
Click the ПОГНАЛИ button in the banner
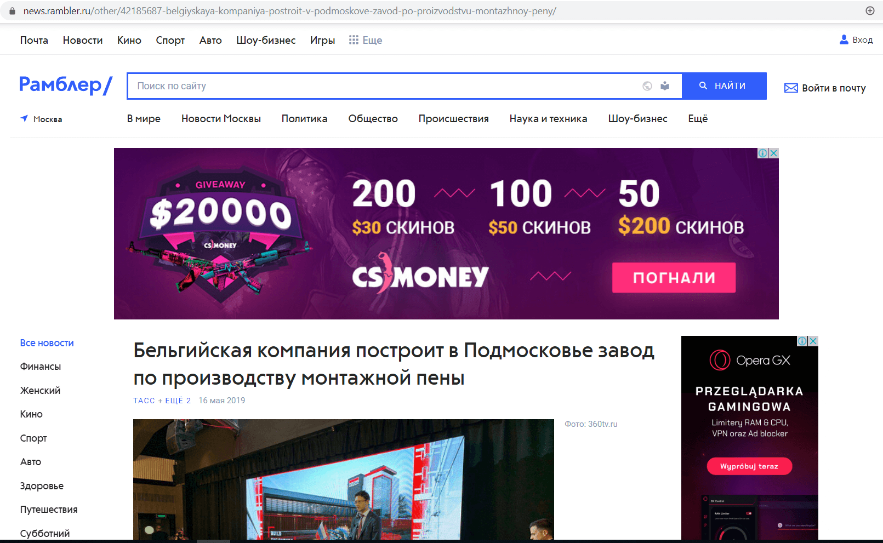click(674, 277)
